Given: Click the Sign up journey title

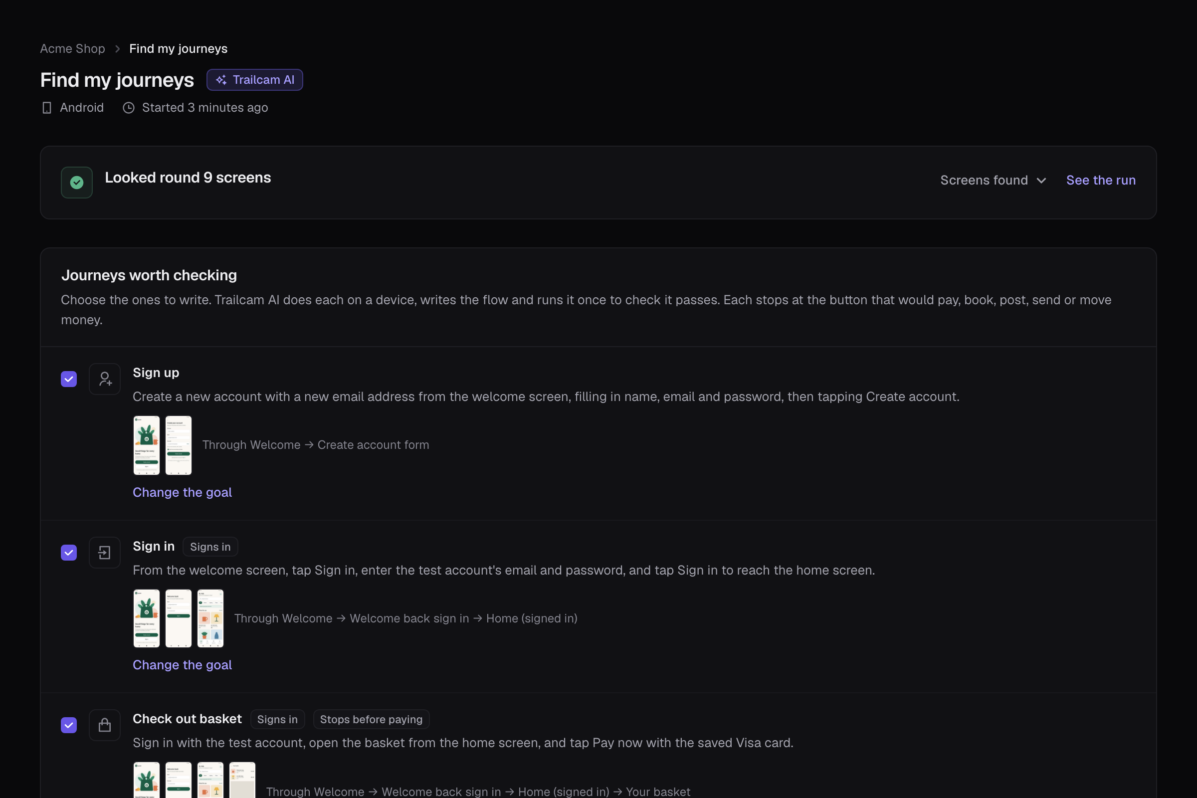Looking at the screenshot, I should click(156, 373).
